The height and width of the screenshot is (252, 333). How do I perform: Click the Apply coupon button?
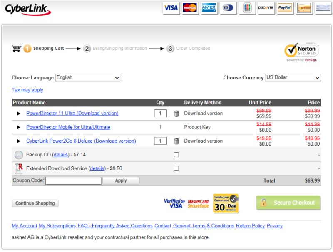point(121,181)
